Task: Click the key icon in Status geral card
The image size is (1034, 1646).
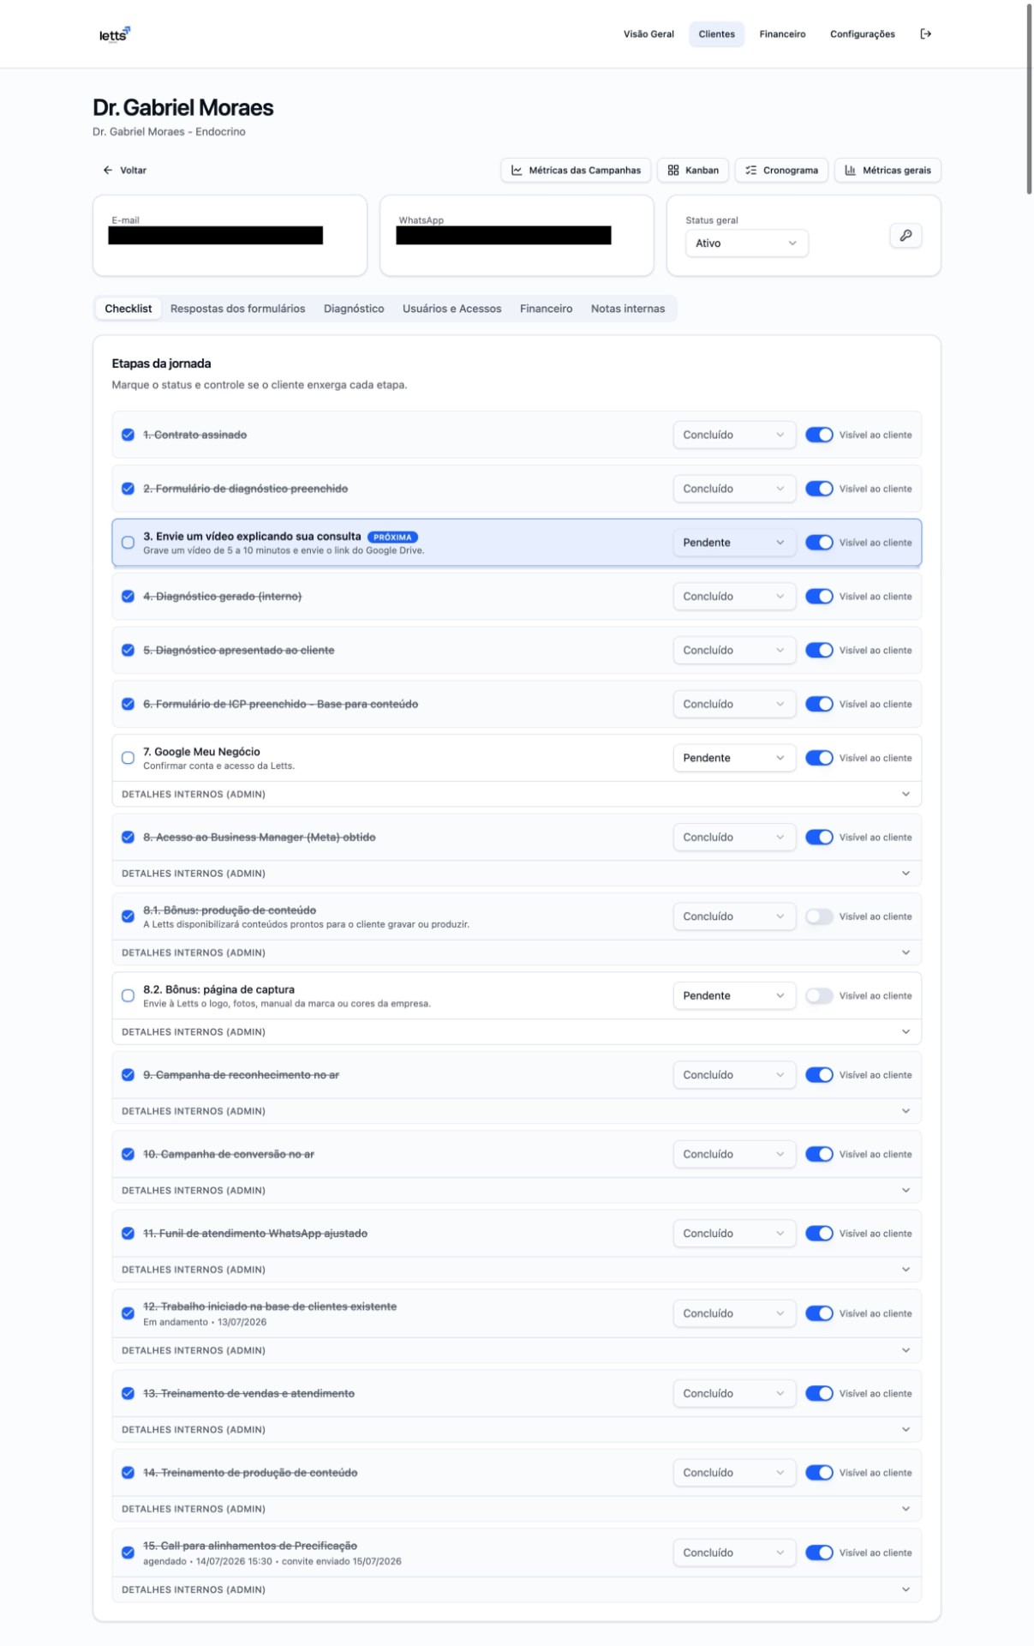Action: coord(905,235)
